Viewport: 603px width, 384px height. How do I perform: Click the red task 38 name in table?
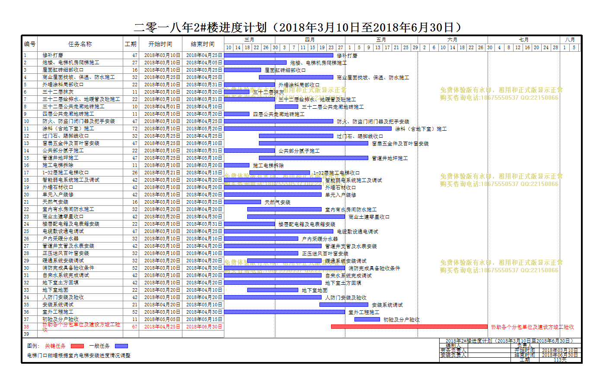tap(81, 327)
